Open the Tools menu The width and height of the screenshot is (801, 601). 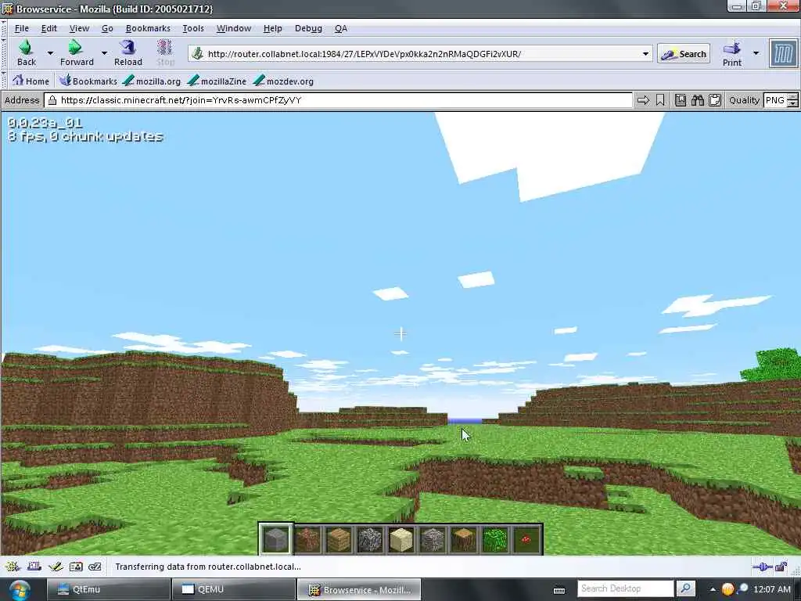(193, 29)
